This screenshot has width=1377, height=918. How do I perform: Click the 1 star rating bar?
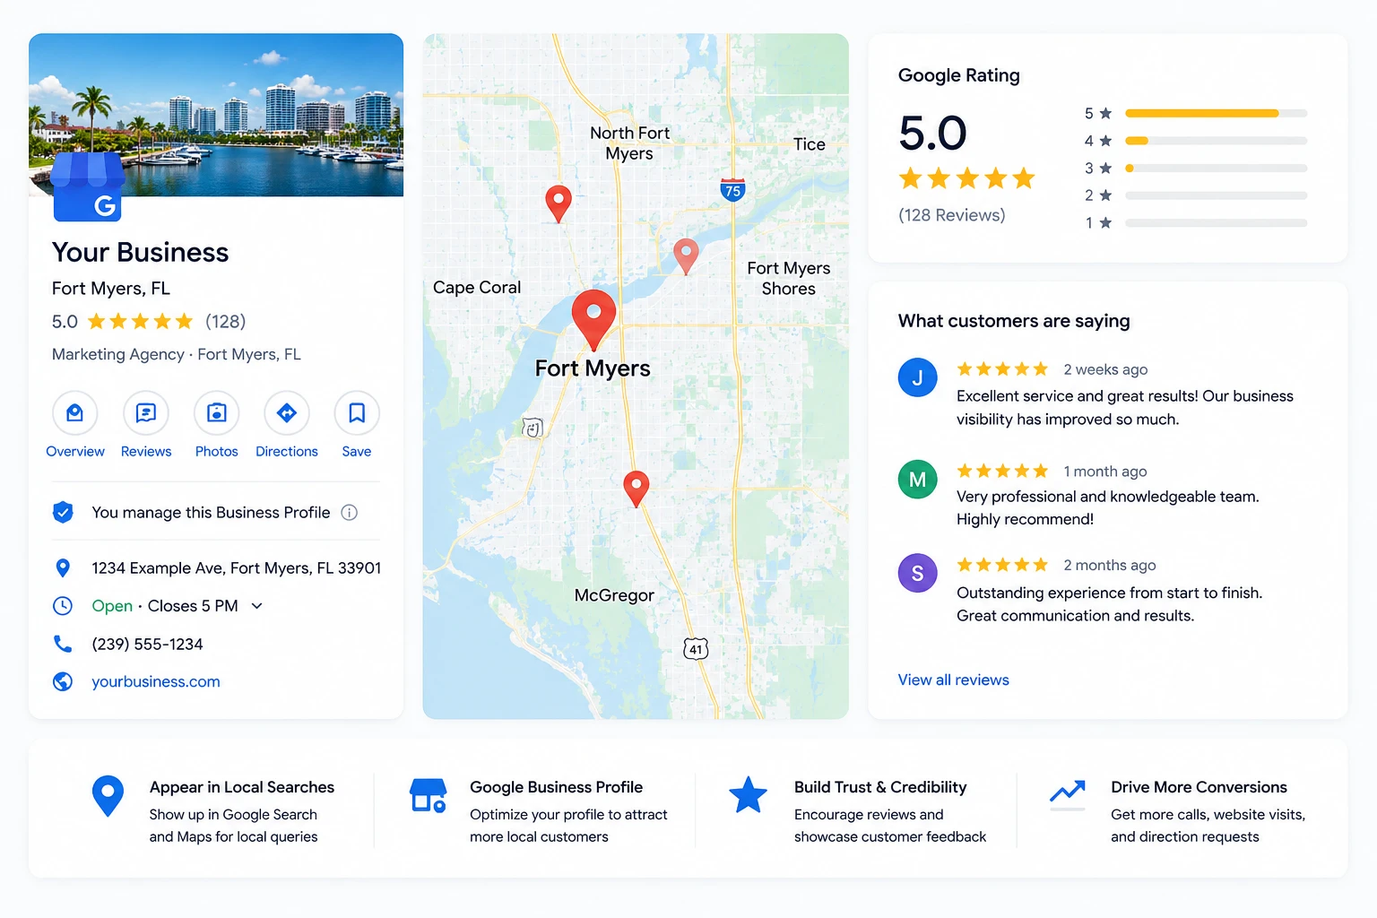(1217, 222)
